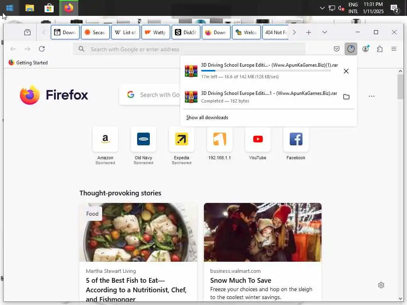Click the Save to Pocket icon
The image size is (407, 305).
click(x=336, y=49)
